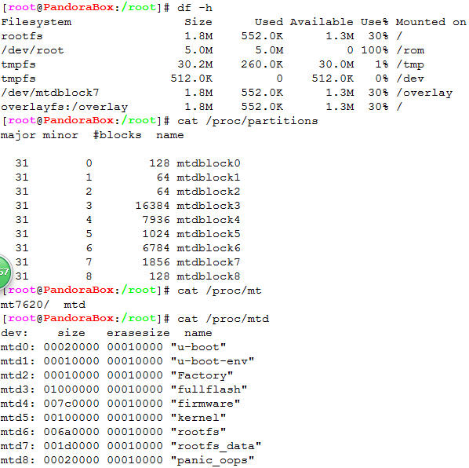469x468 pixels.
Task: Select the 'erasesize' column header
Action: (138, 333)
